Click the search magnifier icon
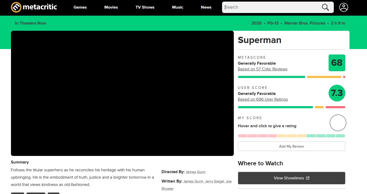Viewport: 367px width, 194px height. click(x=325, y=7)
